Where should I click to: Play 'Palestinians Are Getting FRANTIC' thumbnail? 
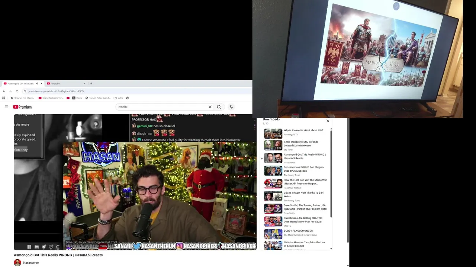click(273, 221)
